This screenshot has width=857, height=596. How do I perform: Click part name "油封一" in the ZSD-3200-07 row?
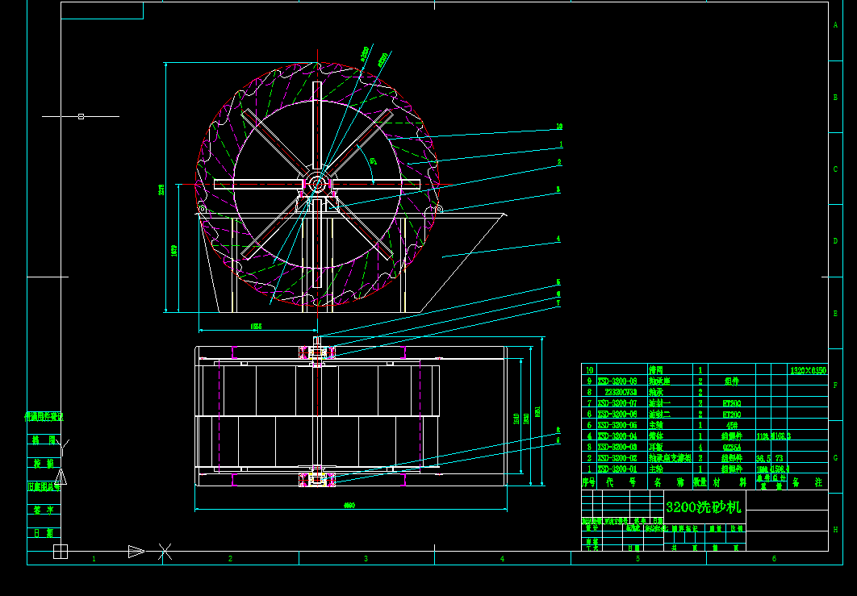(x=659, y=404)
